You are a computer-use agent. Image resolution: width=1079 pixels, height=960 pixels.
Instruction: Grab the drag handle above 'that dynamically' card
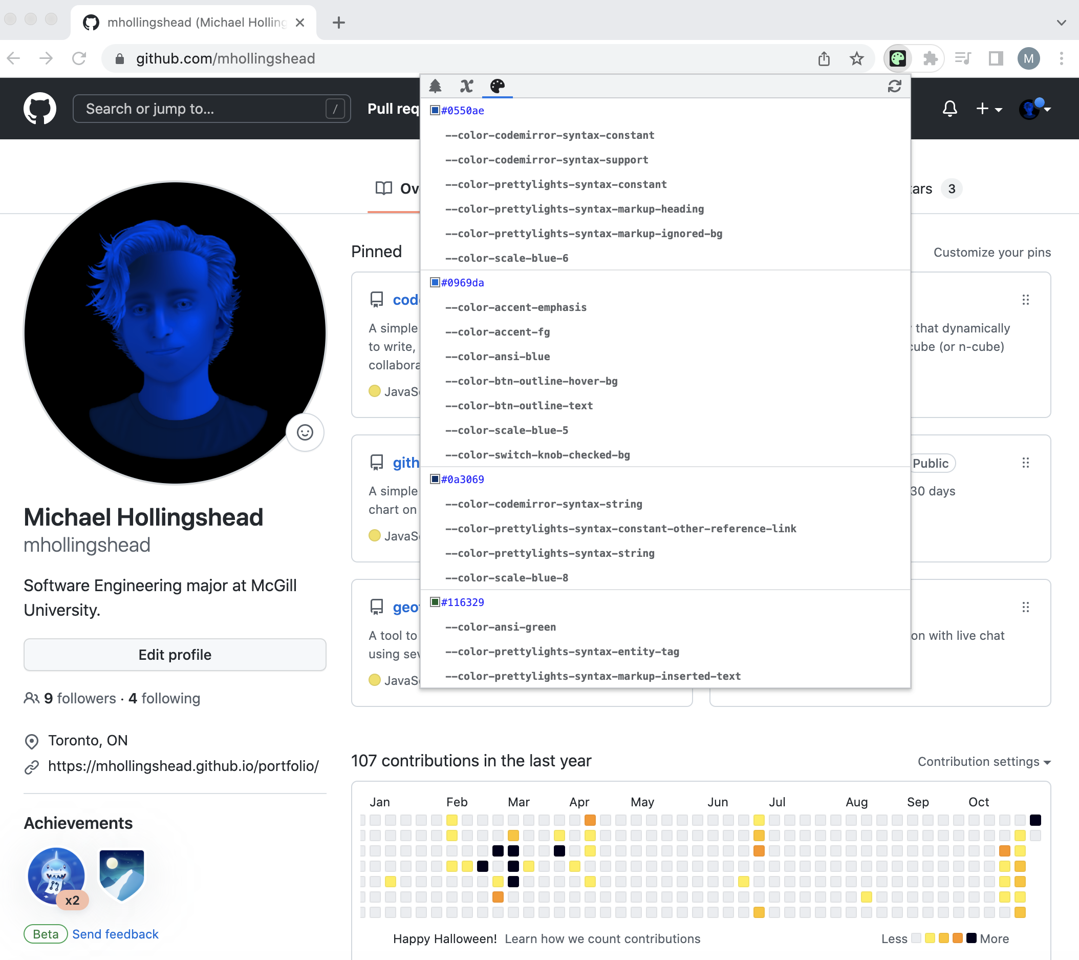1025,300
